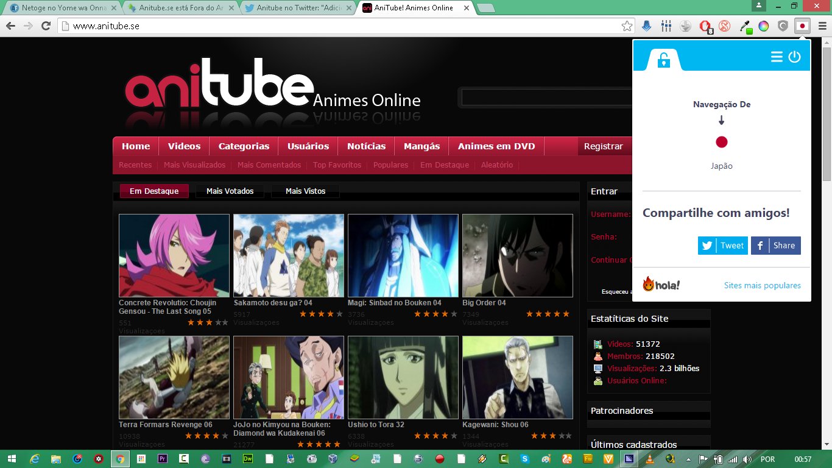
Task: Click the blue download arrow extension icon
Action: [x=647, y=26]
